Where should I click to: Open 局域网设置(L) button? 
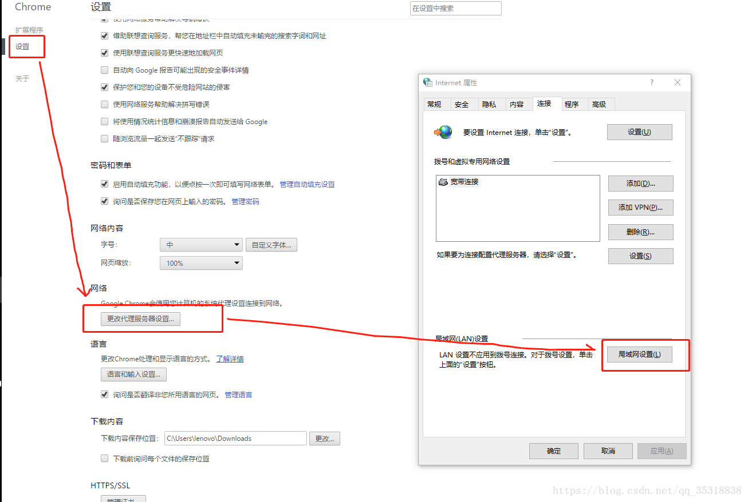pos(639,354)
